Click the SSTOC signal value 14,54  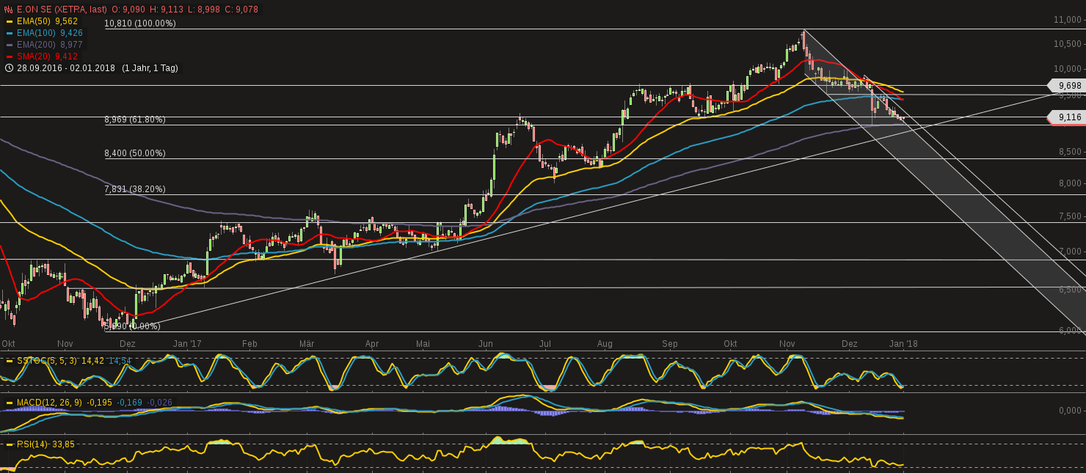pos(120,361)
